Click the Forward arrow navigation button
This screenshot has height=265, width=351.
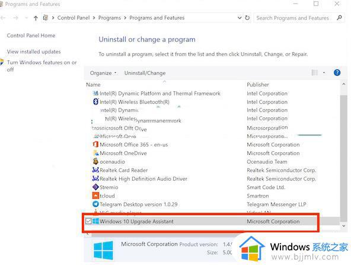pos(15,18)
